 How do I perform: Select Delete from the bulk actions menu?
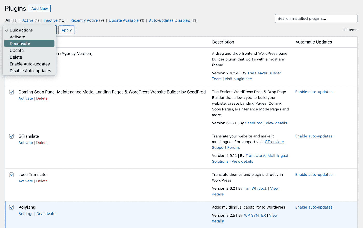click(16, 57)
